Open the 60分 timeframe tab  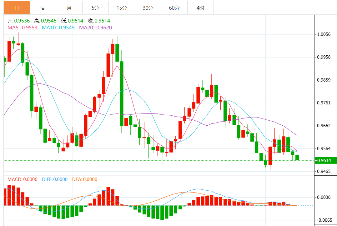click(174, 8)
